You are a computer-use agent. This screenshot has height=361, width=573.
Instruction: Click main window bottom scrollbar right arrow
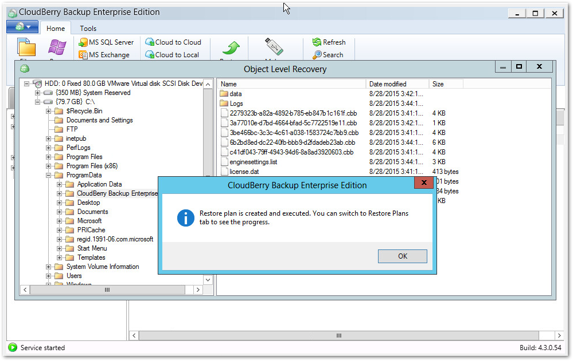click(559, 335)
